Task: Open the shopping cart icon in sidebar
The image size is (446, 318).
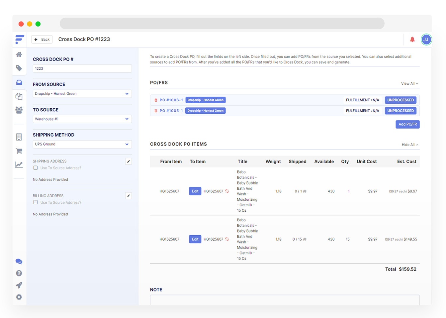Action: click(x=19, y=151)
